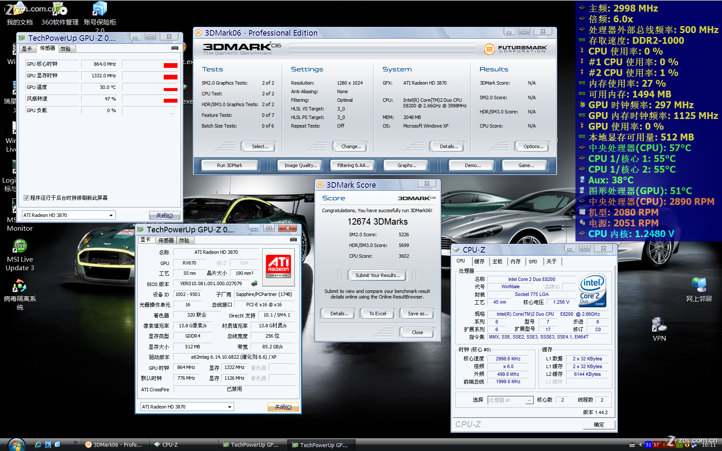Viewport: 722px width, 451px height.
Task: Click the ATI Radeon Graphics logo
Action: coord(278,266)
